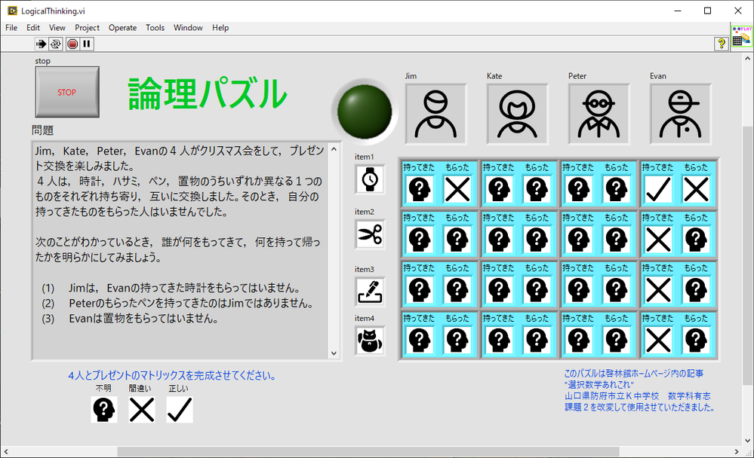Screen dimensions: 754x458
Task: Click the item1 watch icon
Action: click(370, 179)
